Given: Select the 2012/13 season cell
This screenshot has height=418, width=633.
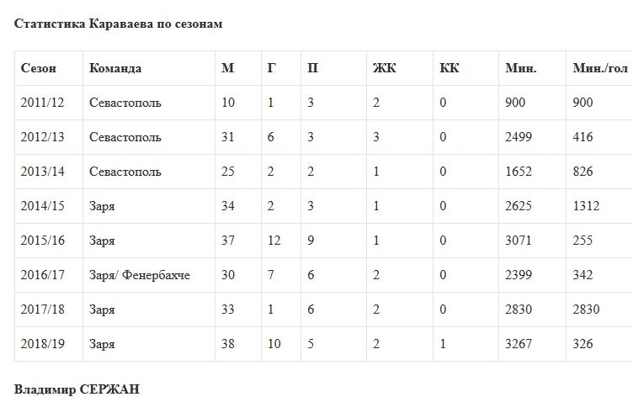Looking at the screenshot, I should tap(42, 137).
